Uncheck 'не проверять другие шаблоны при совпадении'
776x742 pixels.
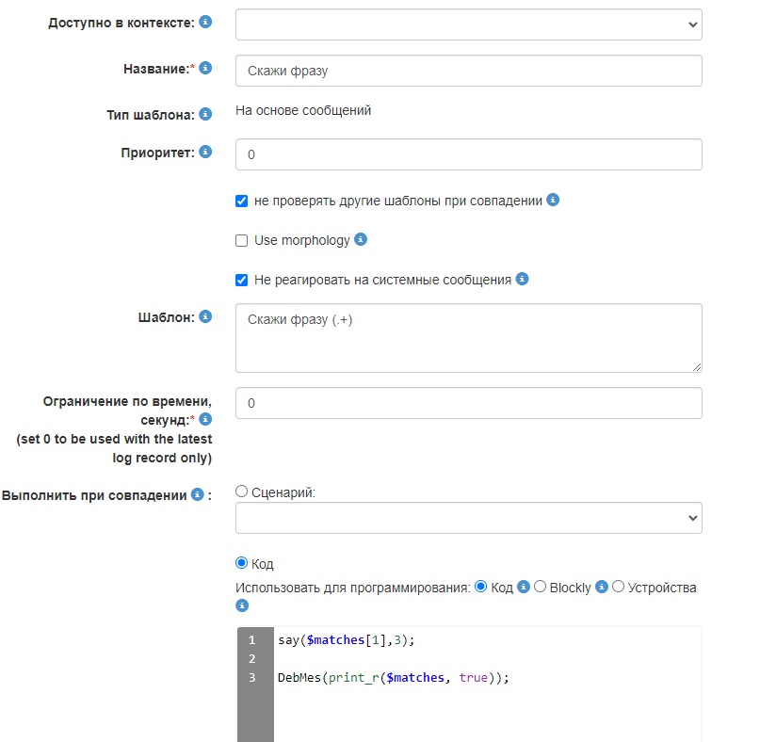tap(242, 201)
